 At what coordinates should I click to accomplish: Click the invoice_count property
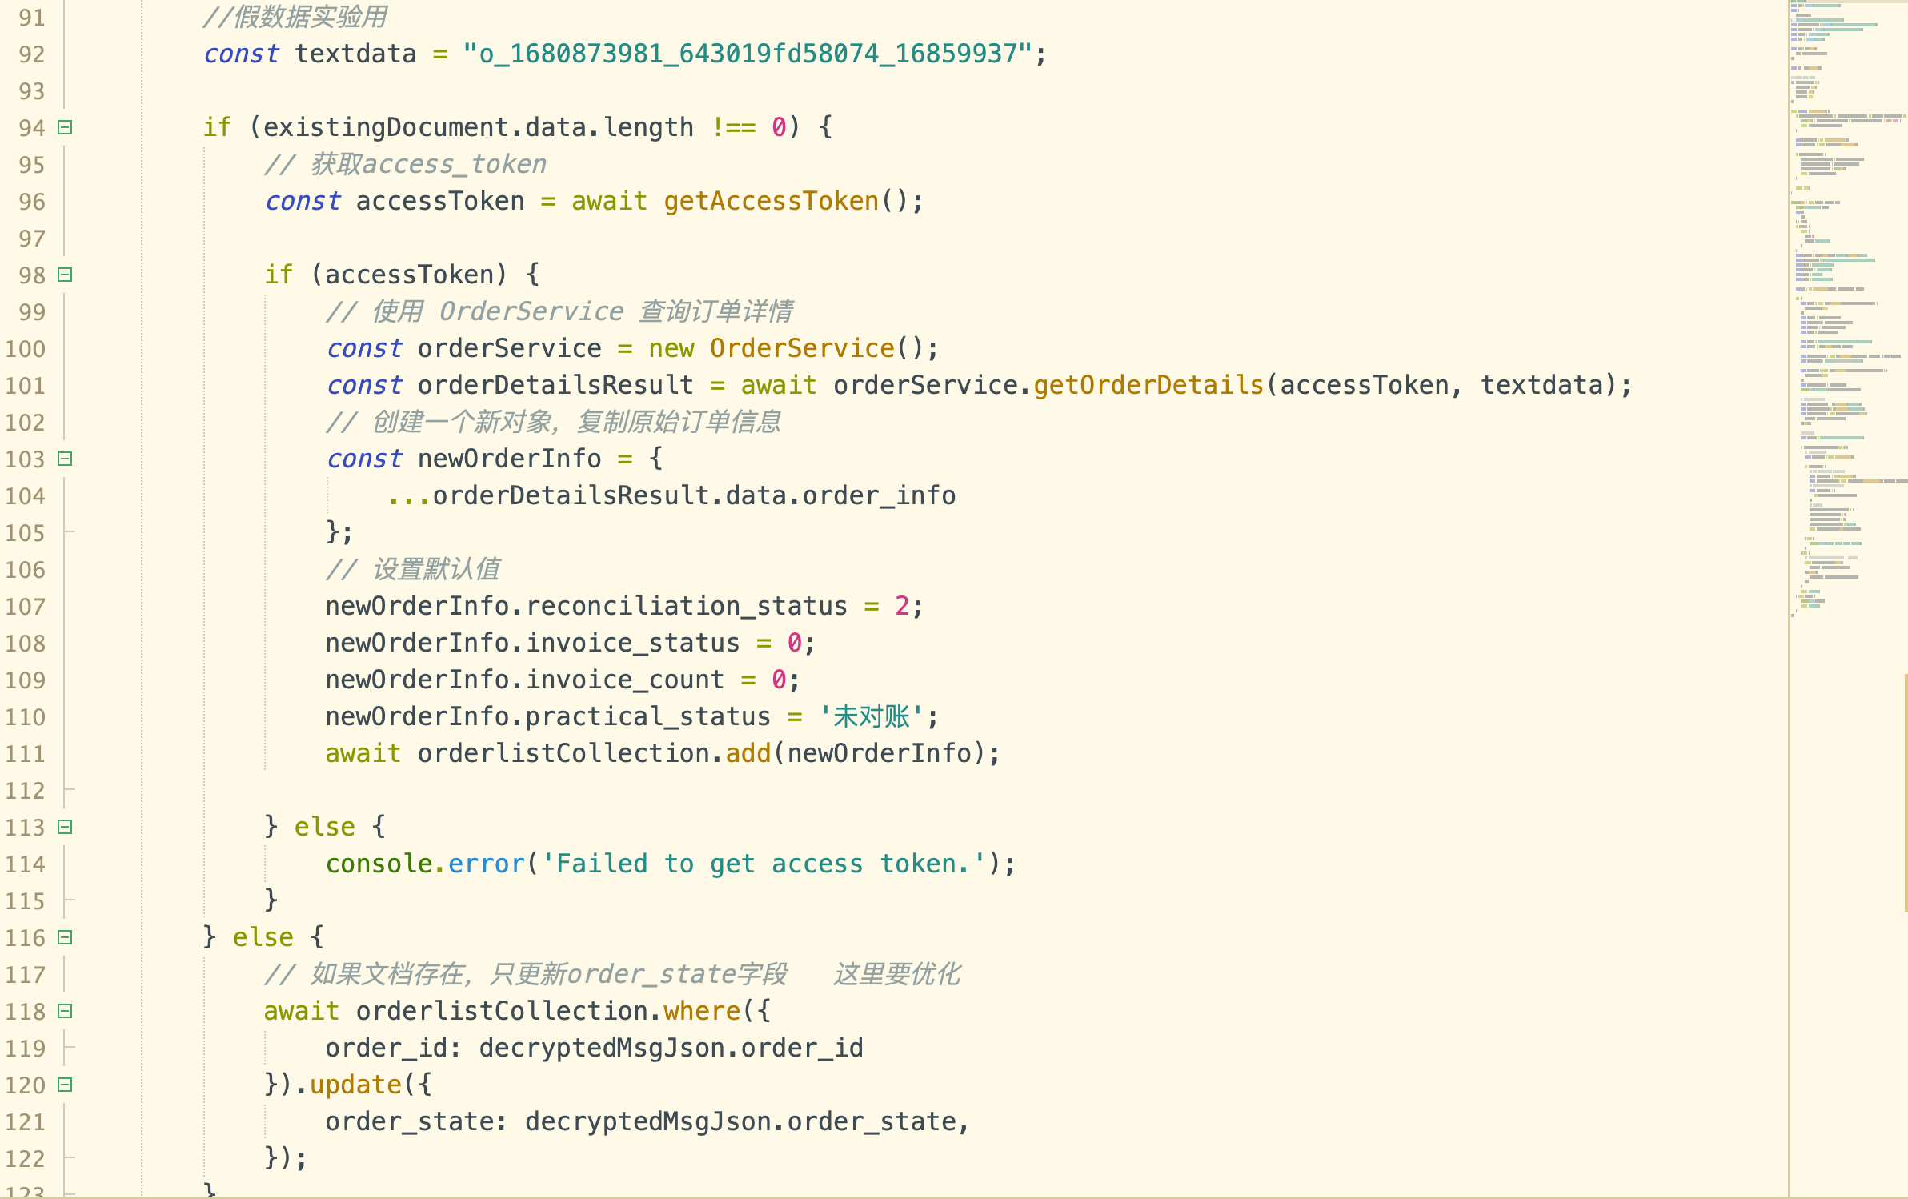(625, 680)
